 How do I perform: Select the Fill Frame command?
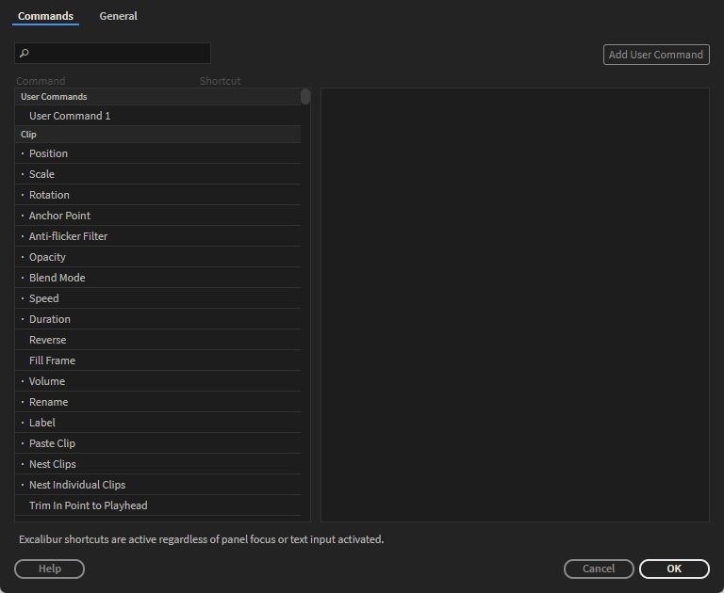coord(52,361)
